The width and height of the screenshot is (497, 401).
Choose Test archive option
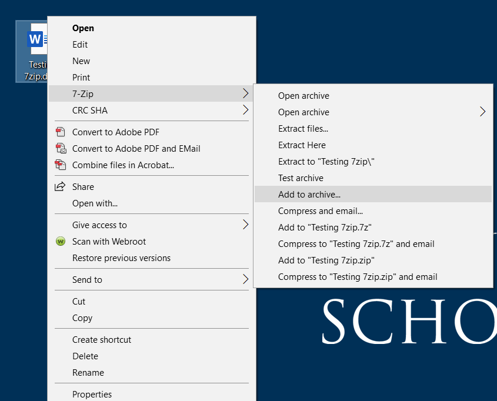pos(301,178)
